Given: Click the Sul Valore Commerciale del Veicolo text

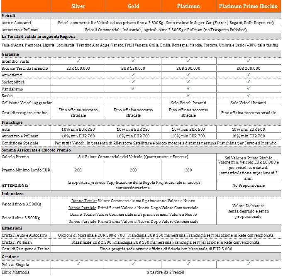Looking at the screenshot, I should (x=133, y=157).
